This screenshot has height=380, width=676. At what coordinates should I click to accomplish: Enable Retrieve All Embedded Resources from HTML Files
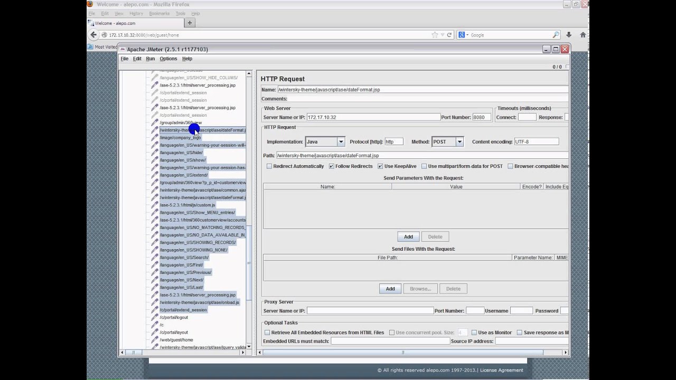click(x=267, y=332)
